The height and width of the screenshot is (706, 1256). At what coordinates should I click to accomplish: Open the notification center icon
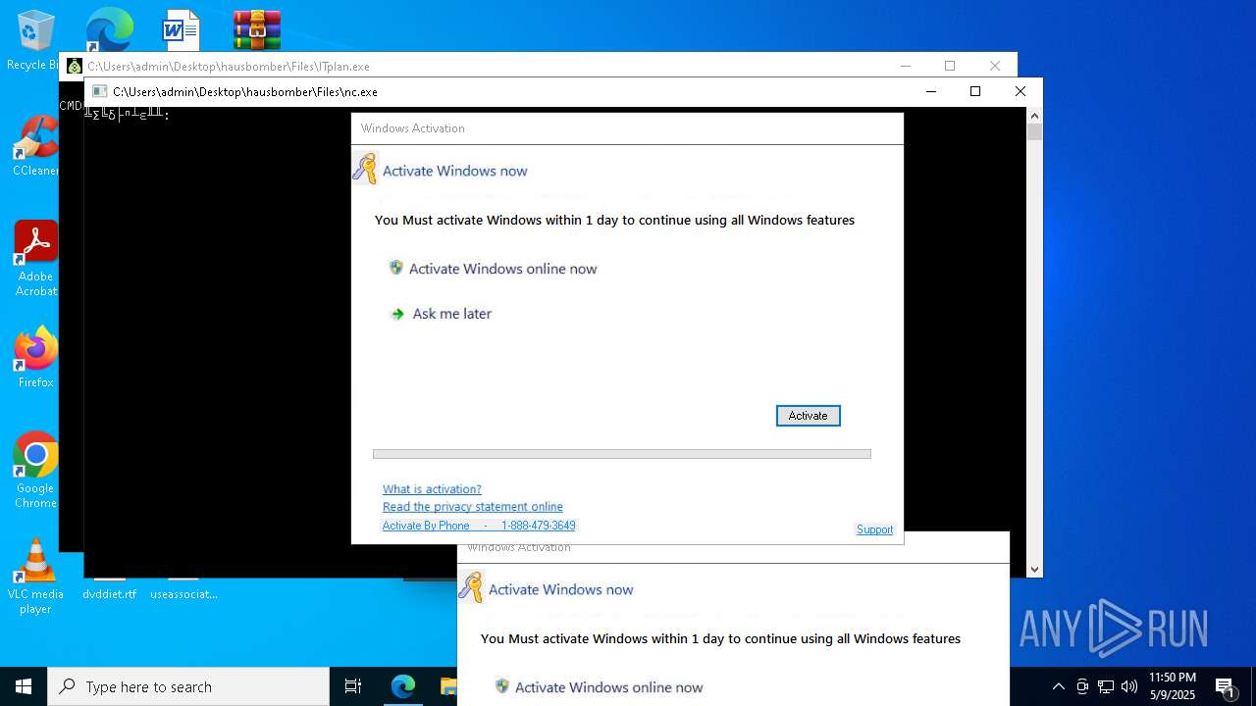(x=1225, y=686)
